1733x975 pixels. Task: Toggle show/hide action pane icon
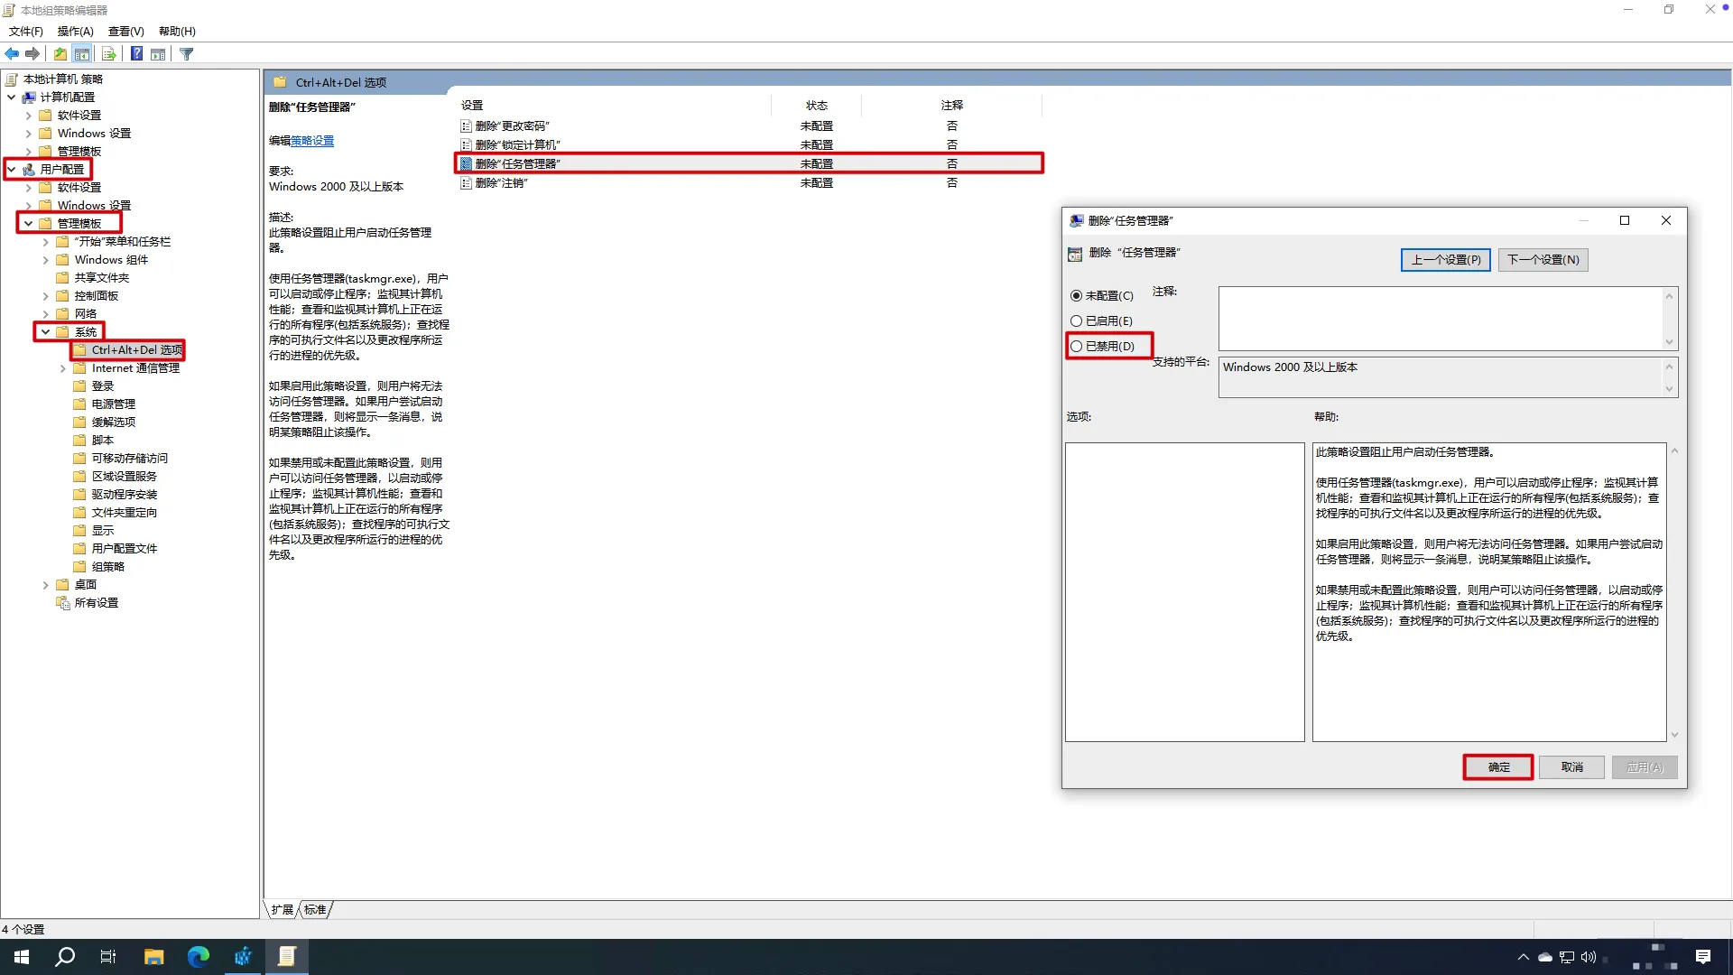click(158, 54)
